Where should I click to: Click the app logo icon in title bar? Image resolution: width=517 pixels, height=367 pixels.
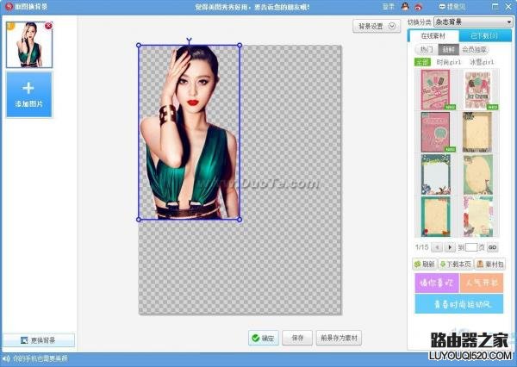click(x=9, y=6)
